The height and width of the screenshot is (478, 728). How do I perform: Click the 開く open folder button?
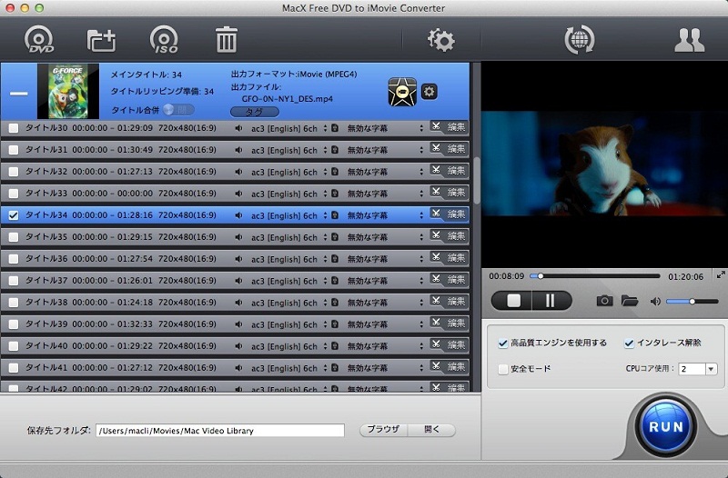tap(431, 430)
